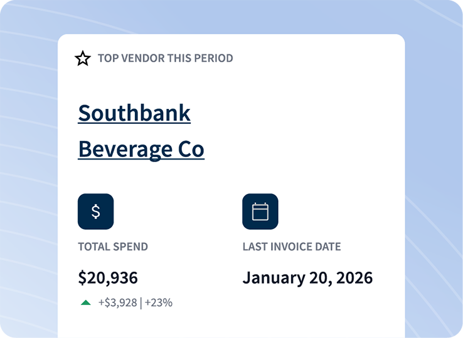Select the January 20, 2026 date value
This screenshot has width=463, height=338.
click(307, 277)
